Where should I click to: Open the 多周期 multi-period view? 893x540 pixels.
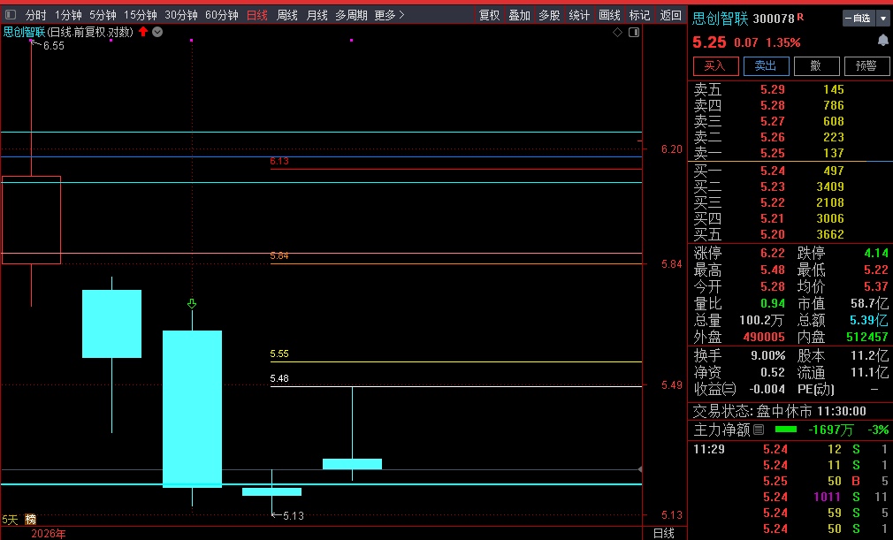[x=351, y=15]
